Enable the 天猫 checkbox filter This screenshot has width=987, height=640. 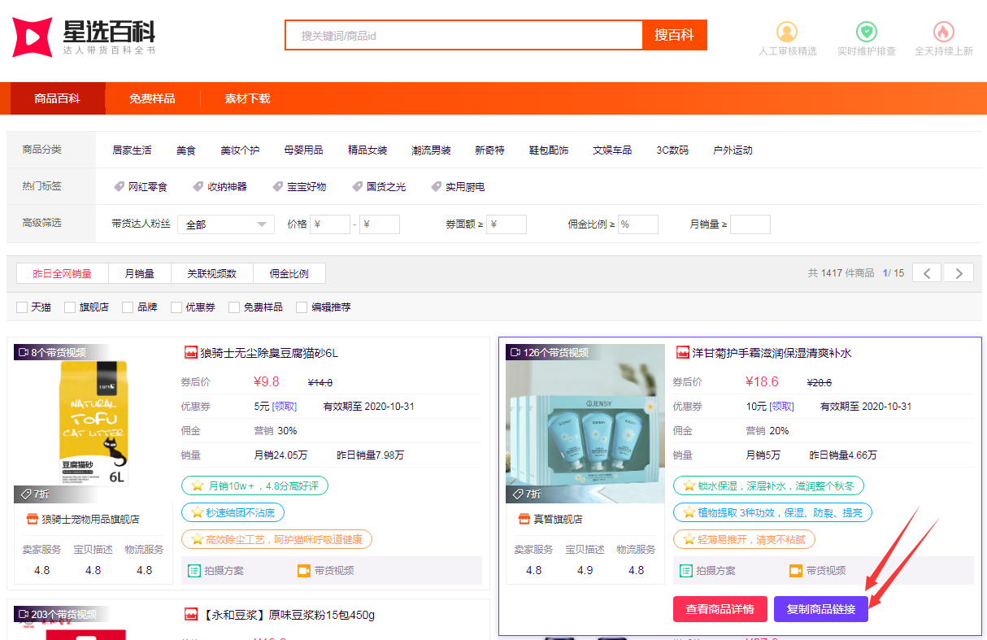[x=22, y=307]
